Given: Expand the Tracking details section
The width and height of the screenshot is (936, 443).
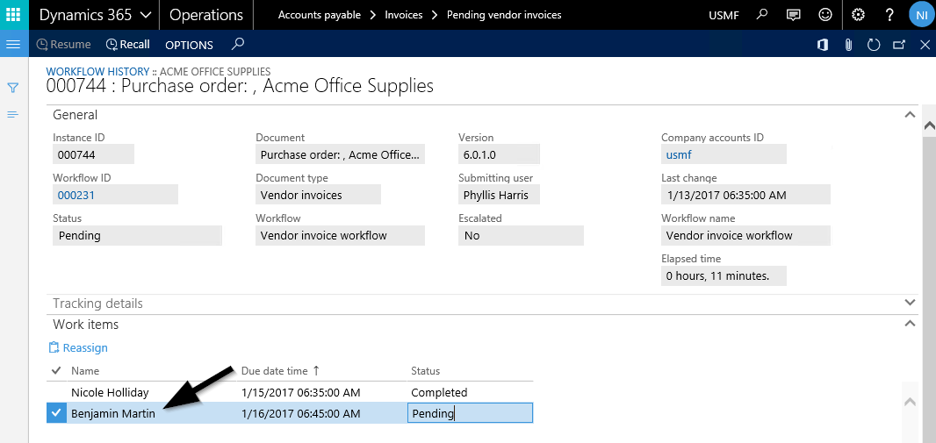Looking at the screenshot, I should pyautogui.click(x=909, y=303).
